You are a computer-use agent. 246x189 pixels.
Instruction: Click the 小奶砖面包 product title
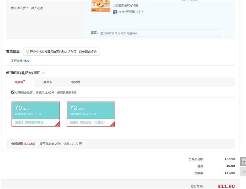click(125, 6)
